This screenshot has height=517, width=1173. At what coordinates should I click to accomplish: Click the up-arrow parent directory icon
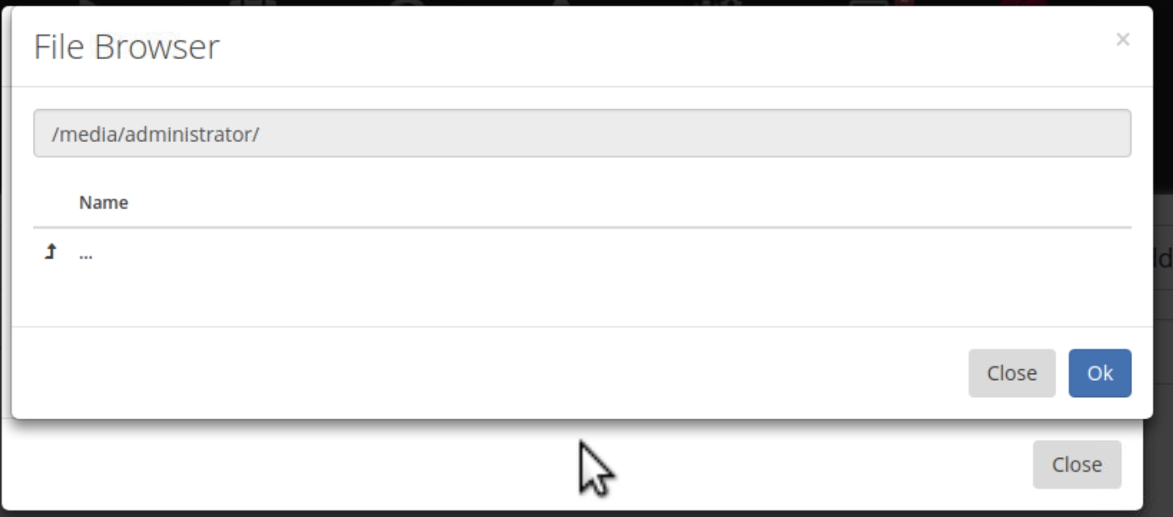(51, 253)
